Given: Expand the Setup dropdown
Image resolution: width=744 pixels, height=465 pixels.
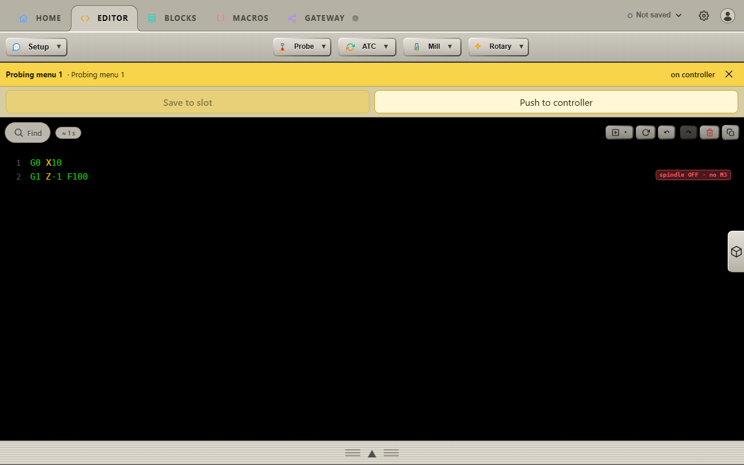Looking at the screenshot, I should click(x=37, y=47).
